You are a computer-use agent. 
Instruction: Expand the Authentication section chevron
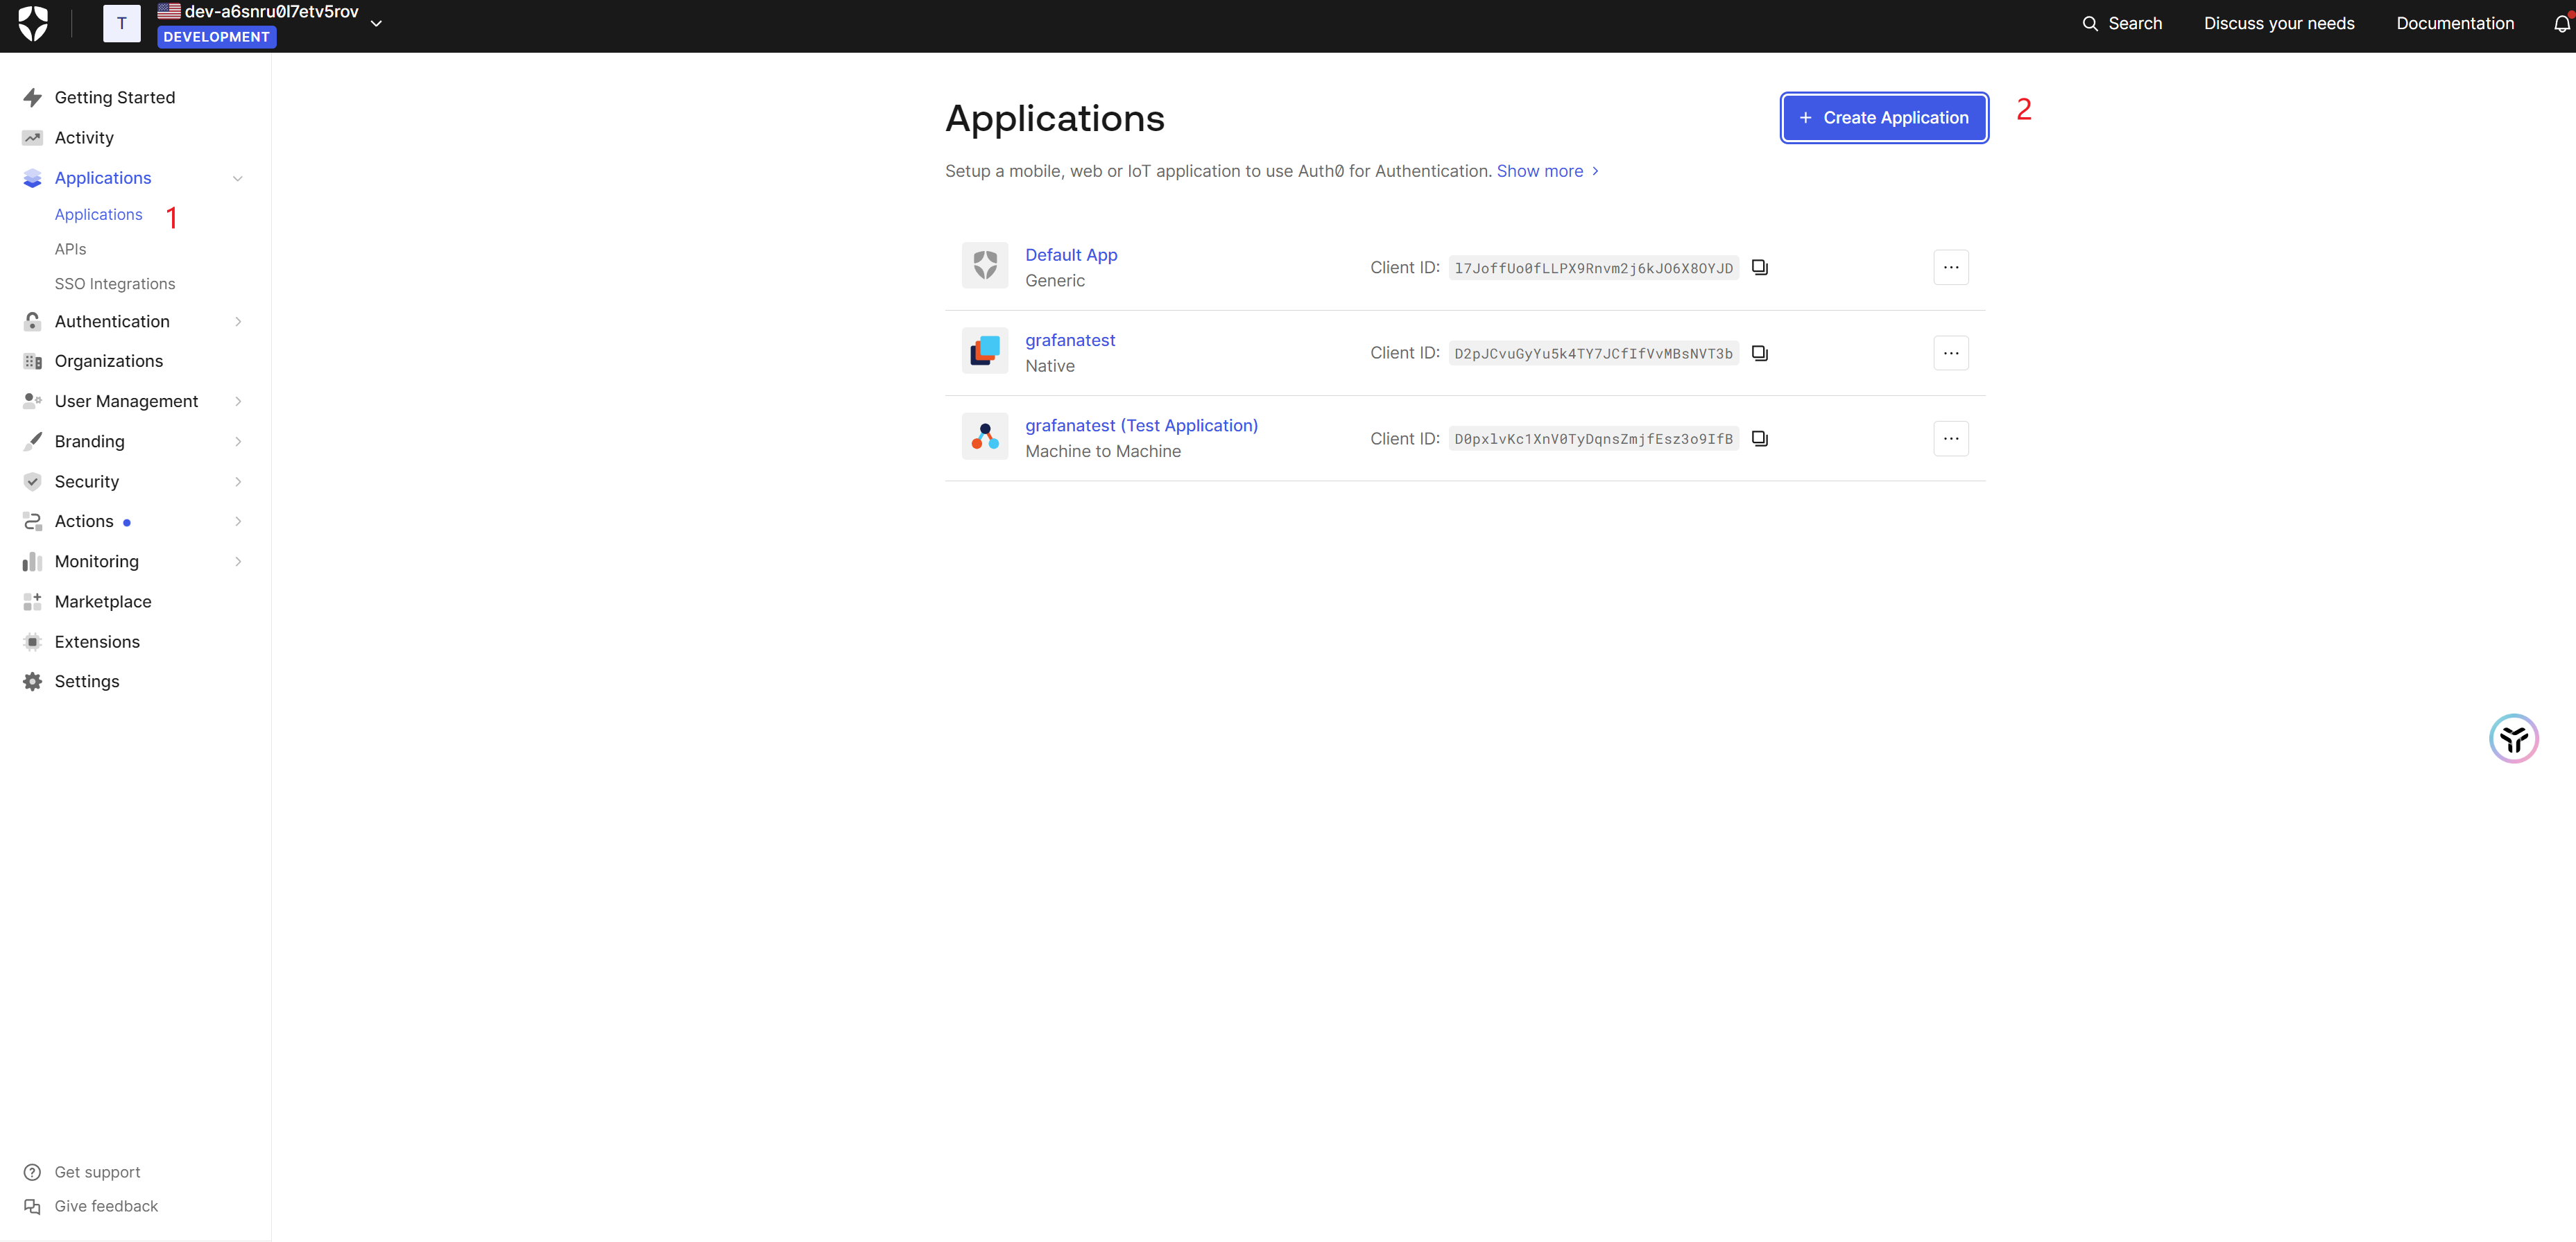[x=238, y=321]
